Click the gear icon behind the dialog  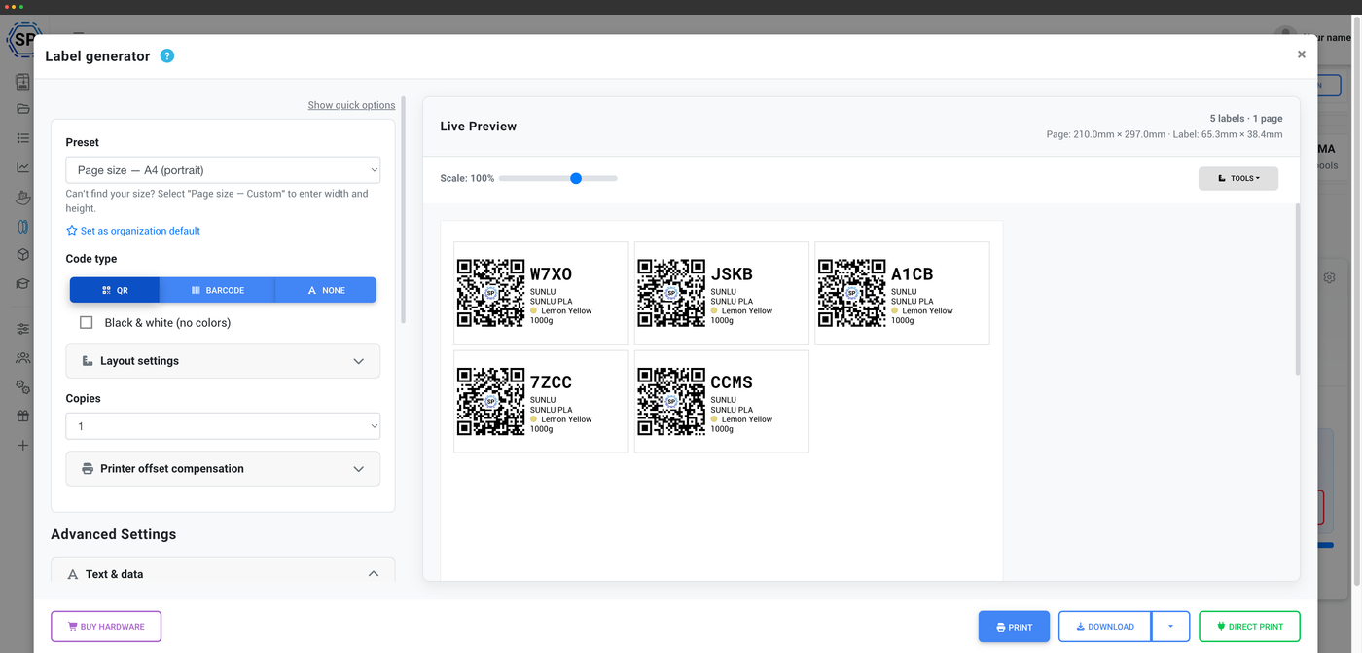[x=1329, y=277]
